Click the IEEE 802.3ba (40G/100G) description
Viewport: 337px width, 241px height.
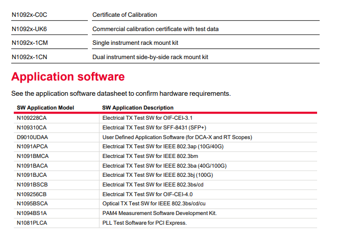coord(164,166)
